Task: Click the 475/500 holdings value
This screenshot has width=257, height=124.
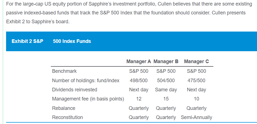Action: [196, 81]
